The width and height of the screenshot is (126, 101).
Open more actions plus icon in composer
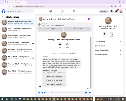(x=39, y=93)
